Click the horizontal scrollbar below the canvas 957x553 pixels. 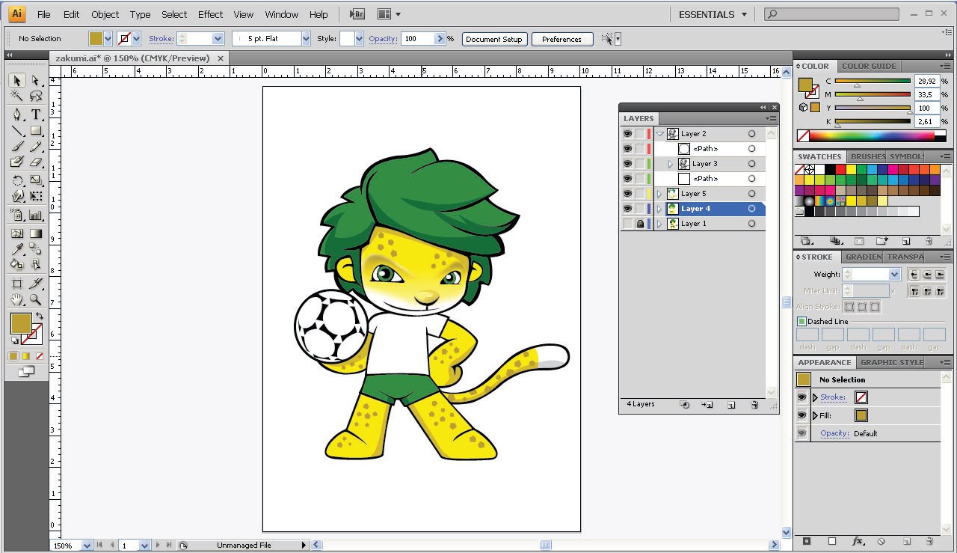click(546, 546)
